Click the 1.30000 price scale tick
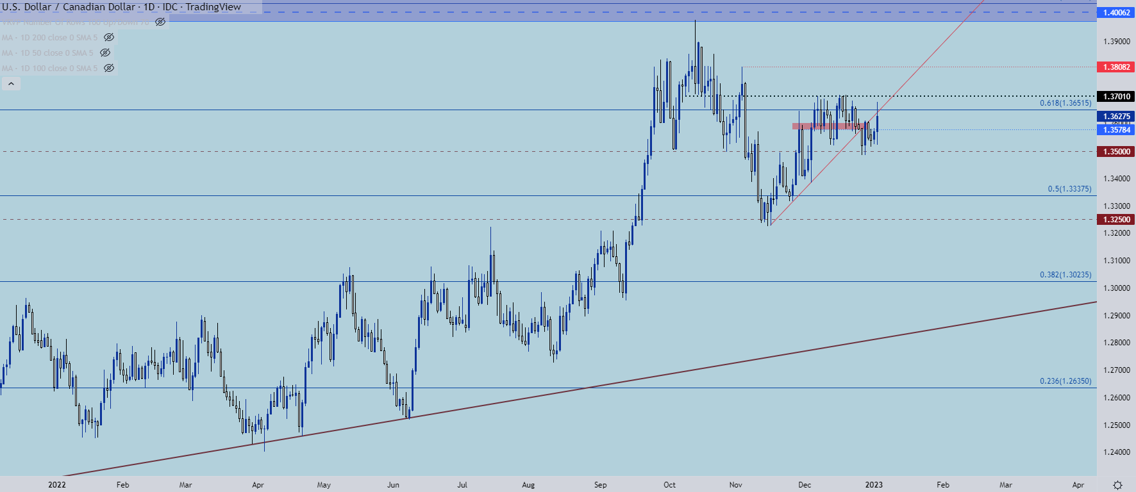This screenshot has height=492, width=1136. coord(1116,288)
